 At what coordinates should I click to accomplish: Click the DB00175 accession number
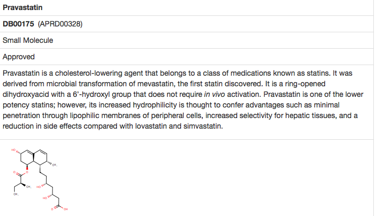click(x=19, y=24)
